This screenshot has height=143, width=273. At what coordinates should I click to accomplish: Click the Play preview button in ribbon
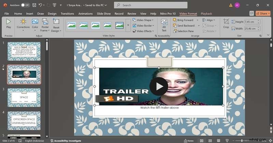click(x=8, y=23)
